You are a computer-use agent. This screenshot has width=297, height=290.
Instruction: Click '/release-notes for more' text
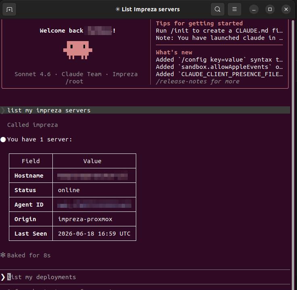point(197,81)
